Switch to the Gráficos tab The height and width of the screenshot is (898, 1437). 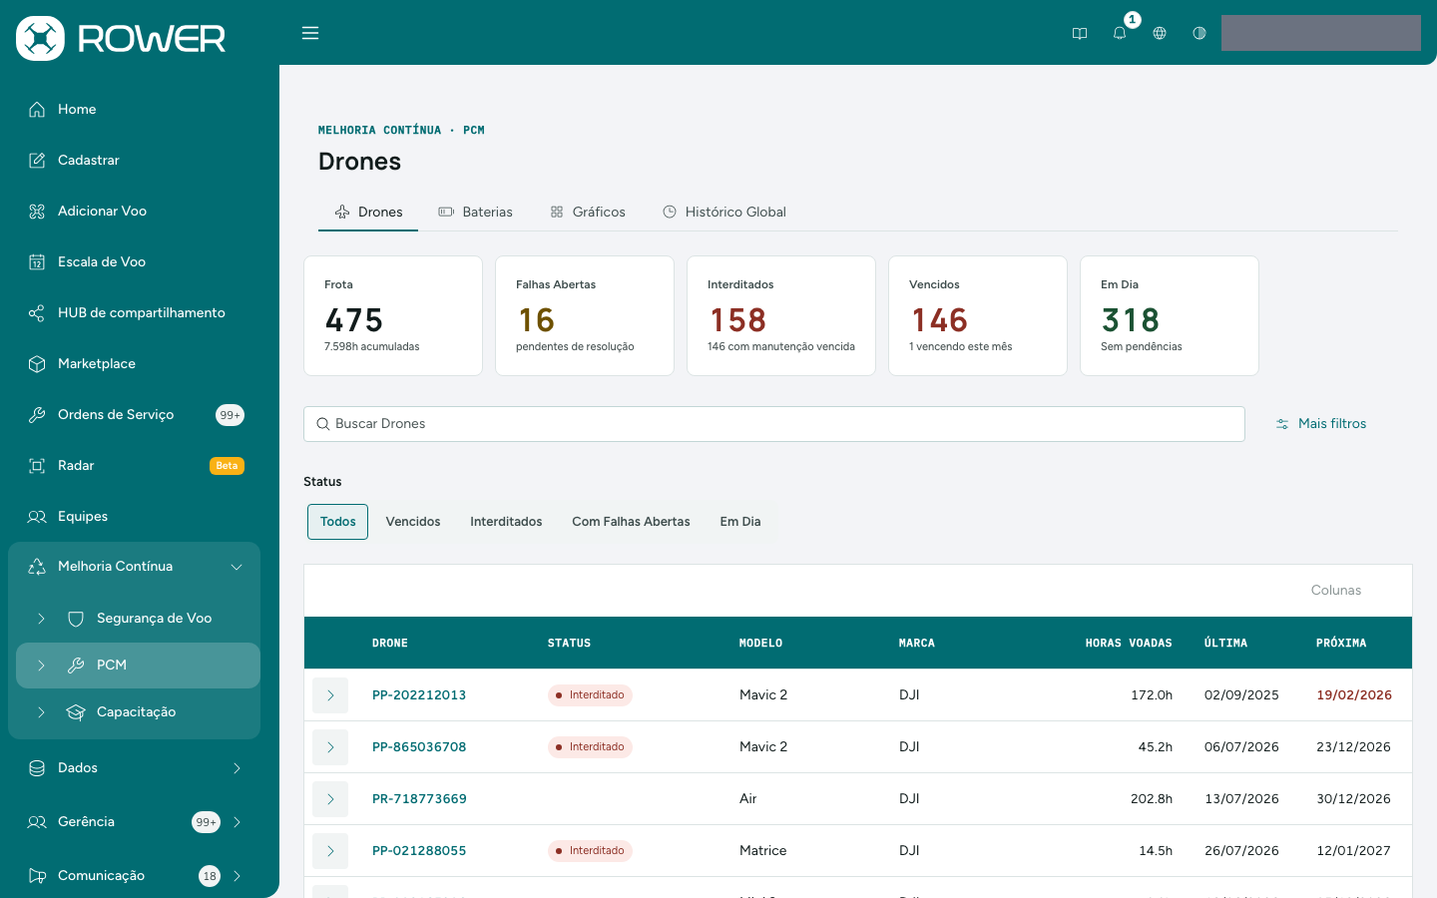pyautogui.click(x=588, y=213)
